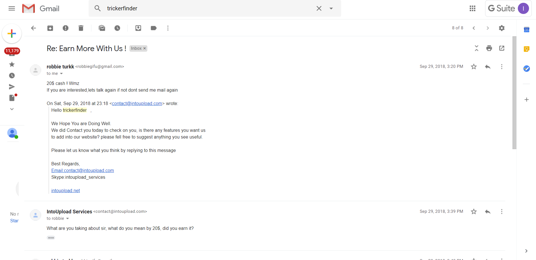Open the Move to menu
The image size is (536, 260).
click(138, 28)
